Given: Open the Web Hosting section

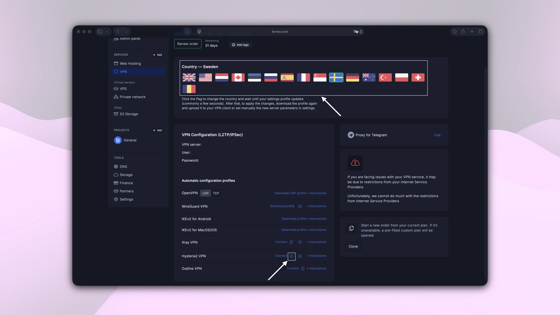Looking at the screenshot, I should [130, 63].
